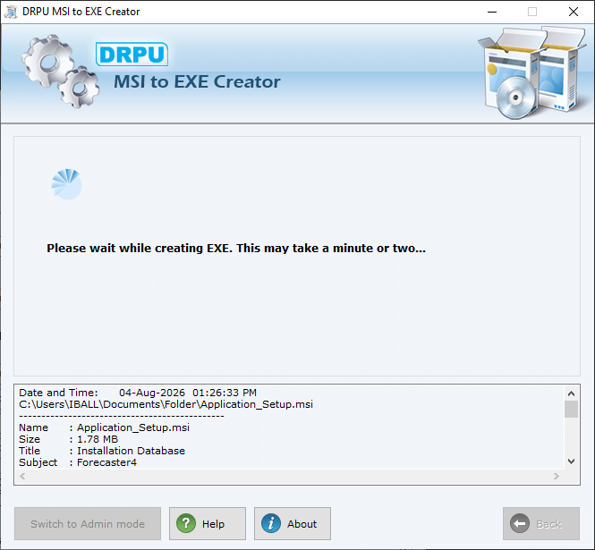Select the Date and Time log line

[x=138, y=393]
